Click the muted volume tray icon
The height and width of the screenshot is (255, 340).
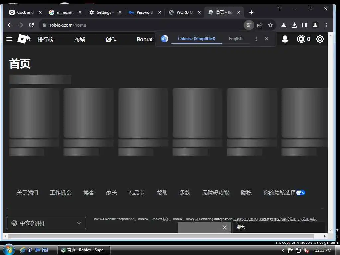[x=306, y=250]
